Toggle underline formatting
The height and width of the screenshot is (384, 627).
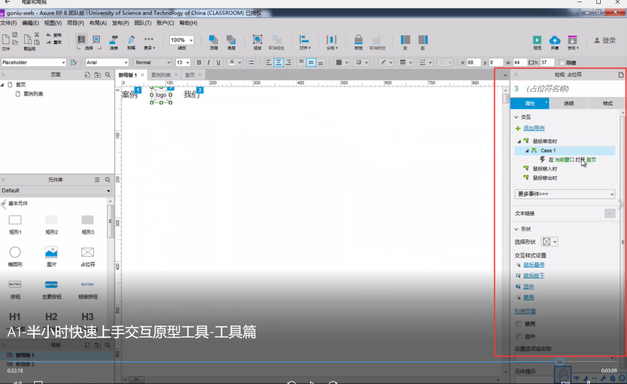(218, 62)
